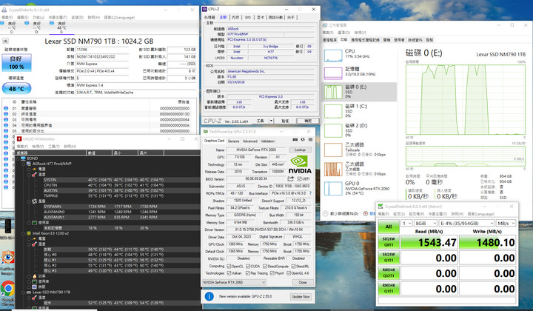533x311 pixels.
Task: Click the Disk 0 (E:) activity graph in Task Manager
Action: click(x=466, y=99)
